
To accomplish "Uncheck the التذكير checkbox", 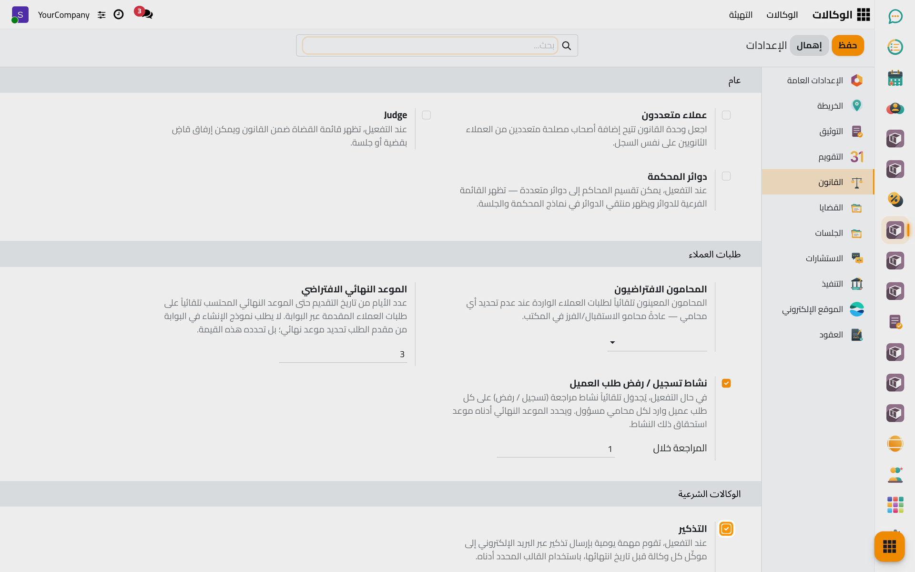I will coord(726,529).
